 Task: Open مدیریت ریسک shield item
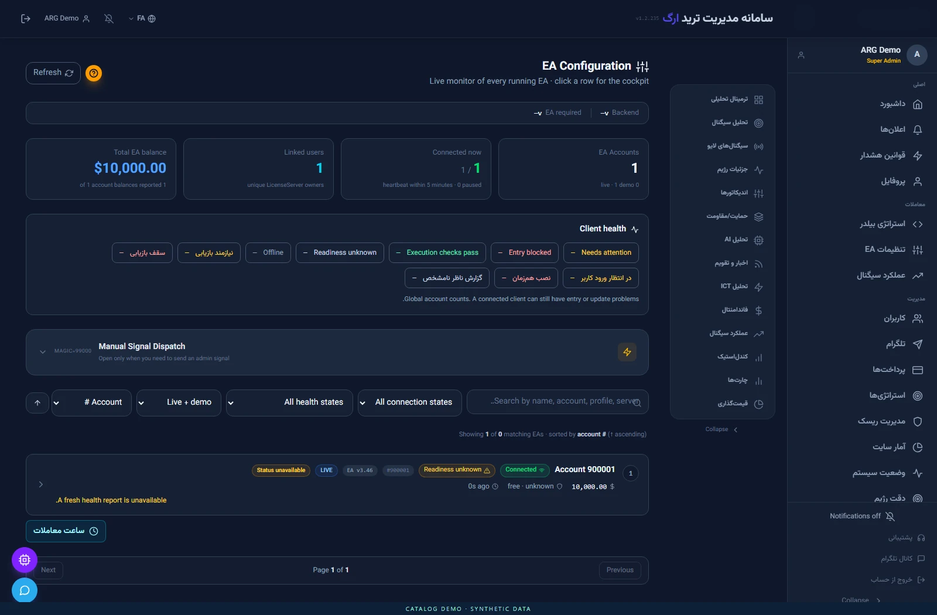[890, 421]
